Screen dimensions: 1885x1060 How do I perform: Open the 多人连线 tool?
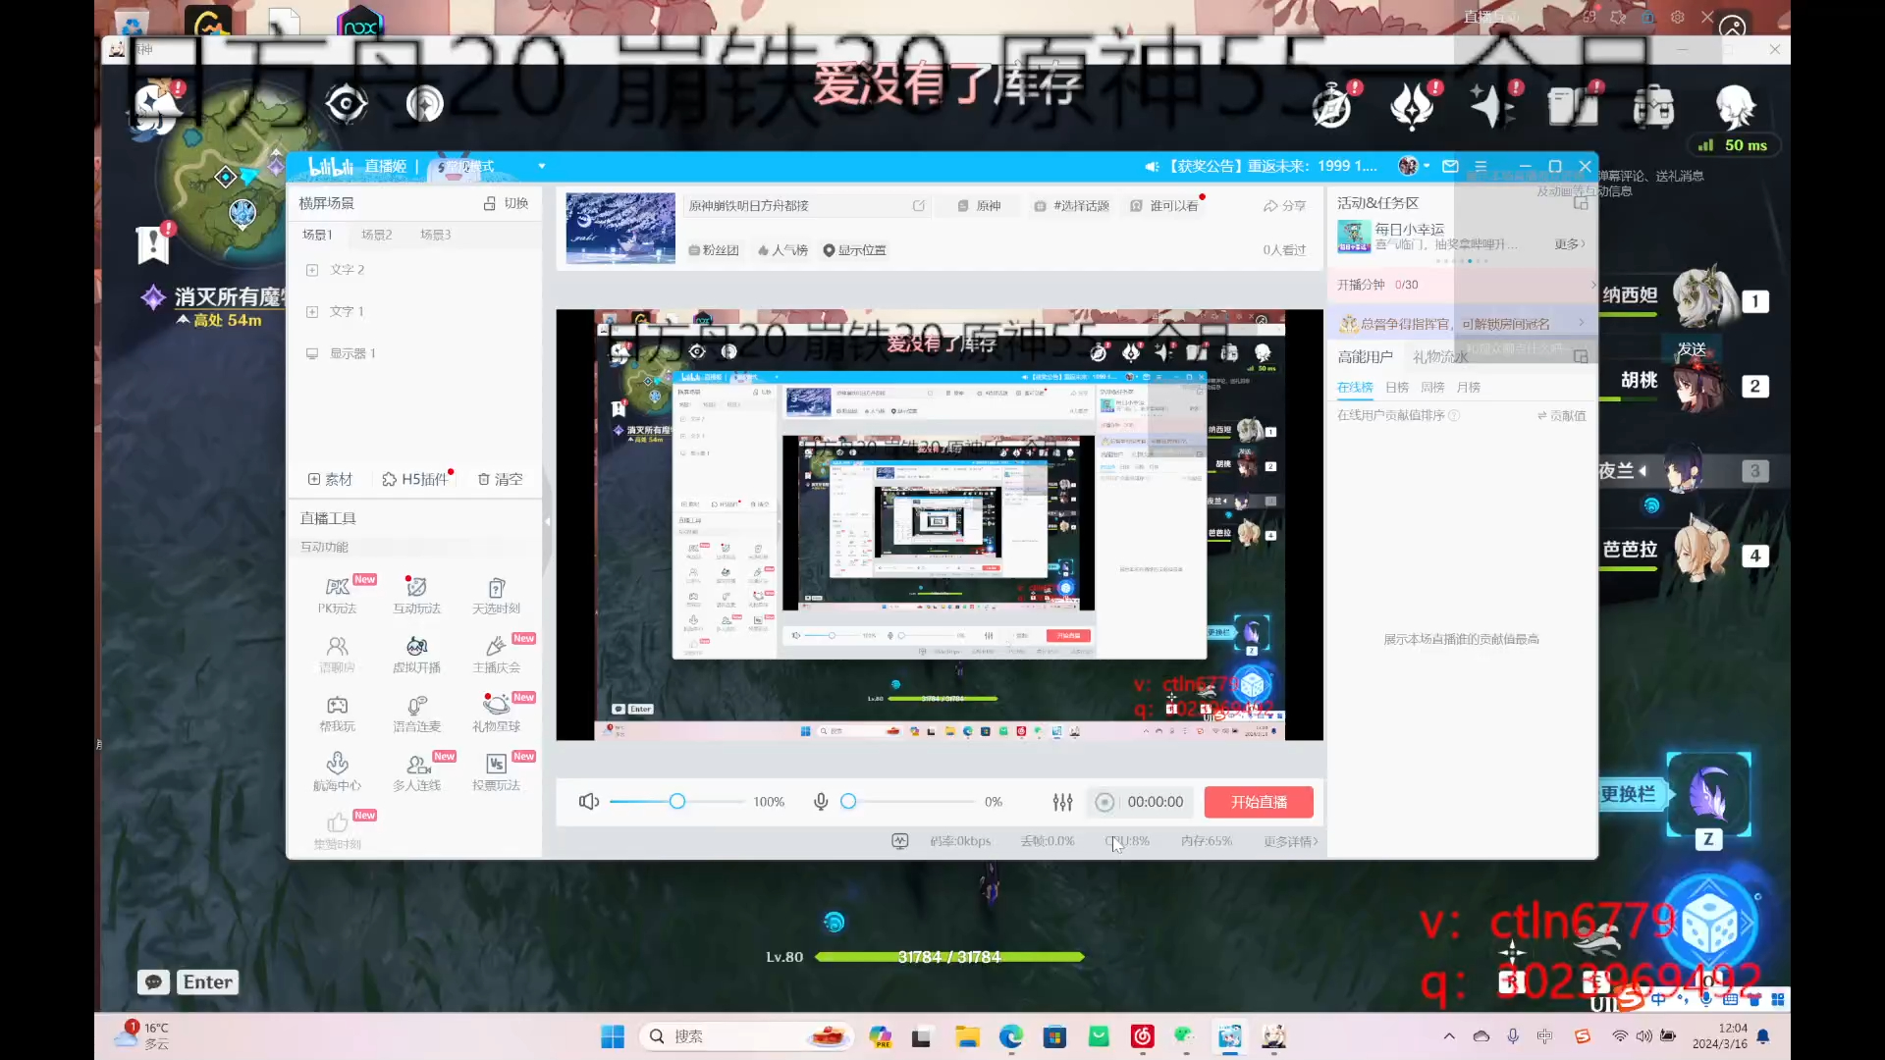tap(416, 771)
